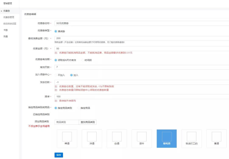This screenshot has width=229, height=159.
Task: Click the highlighted 葡萄酒 category tile
Action: point(167,138)
